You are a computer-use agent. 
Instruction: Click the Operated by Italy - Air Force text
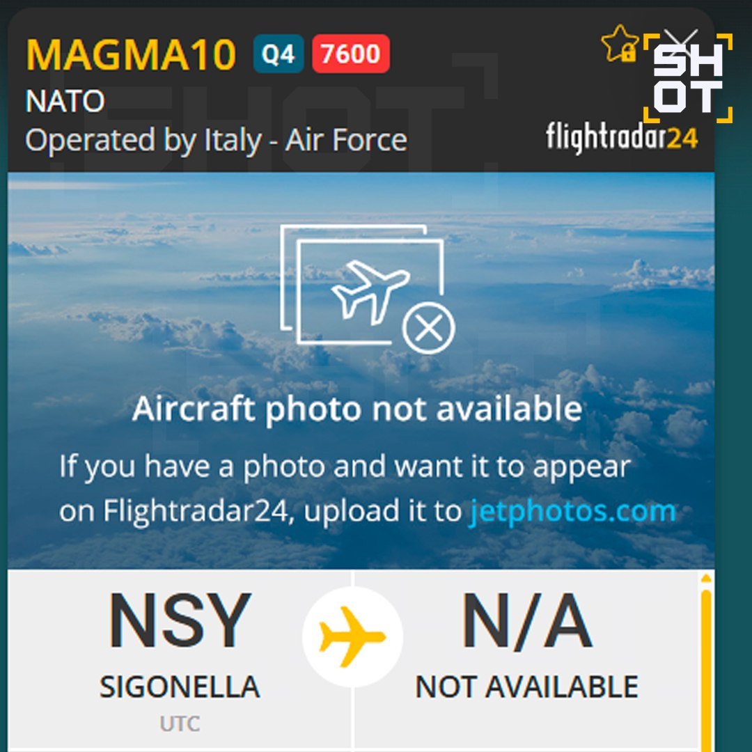[x=217, y=141]
